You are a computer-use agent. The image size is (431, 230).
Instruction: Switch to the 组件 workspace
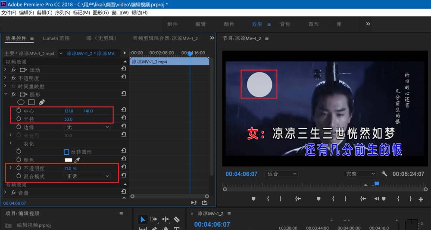[x=172, y=24]
